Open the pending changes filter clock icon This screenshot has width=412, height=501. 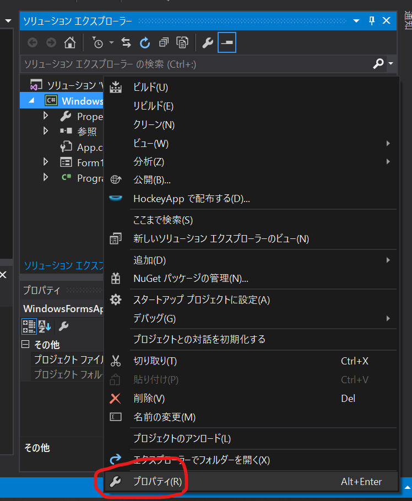97,42
